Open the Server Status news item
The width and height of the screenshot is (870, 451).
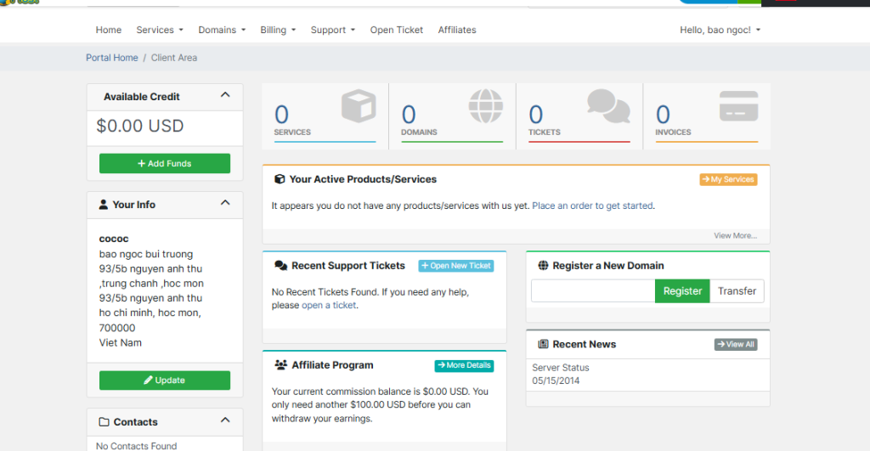tap(561, 368)
